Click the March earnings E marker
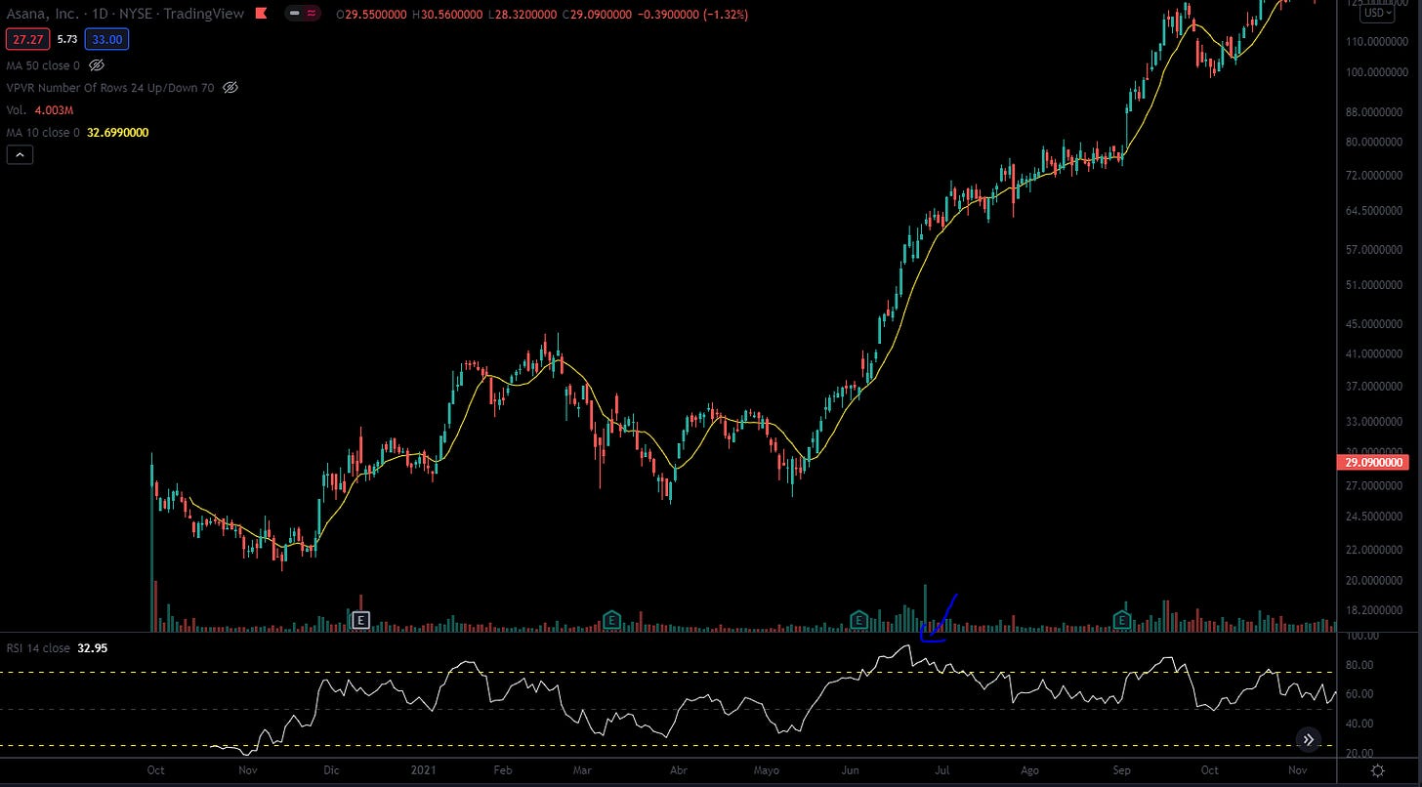The height and width of the screenshot is (787, 1422). (611, 619)
